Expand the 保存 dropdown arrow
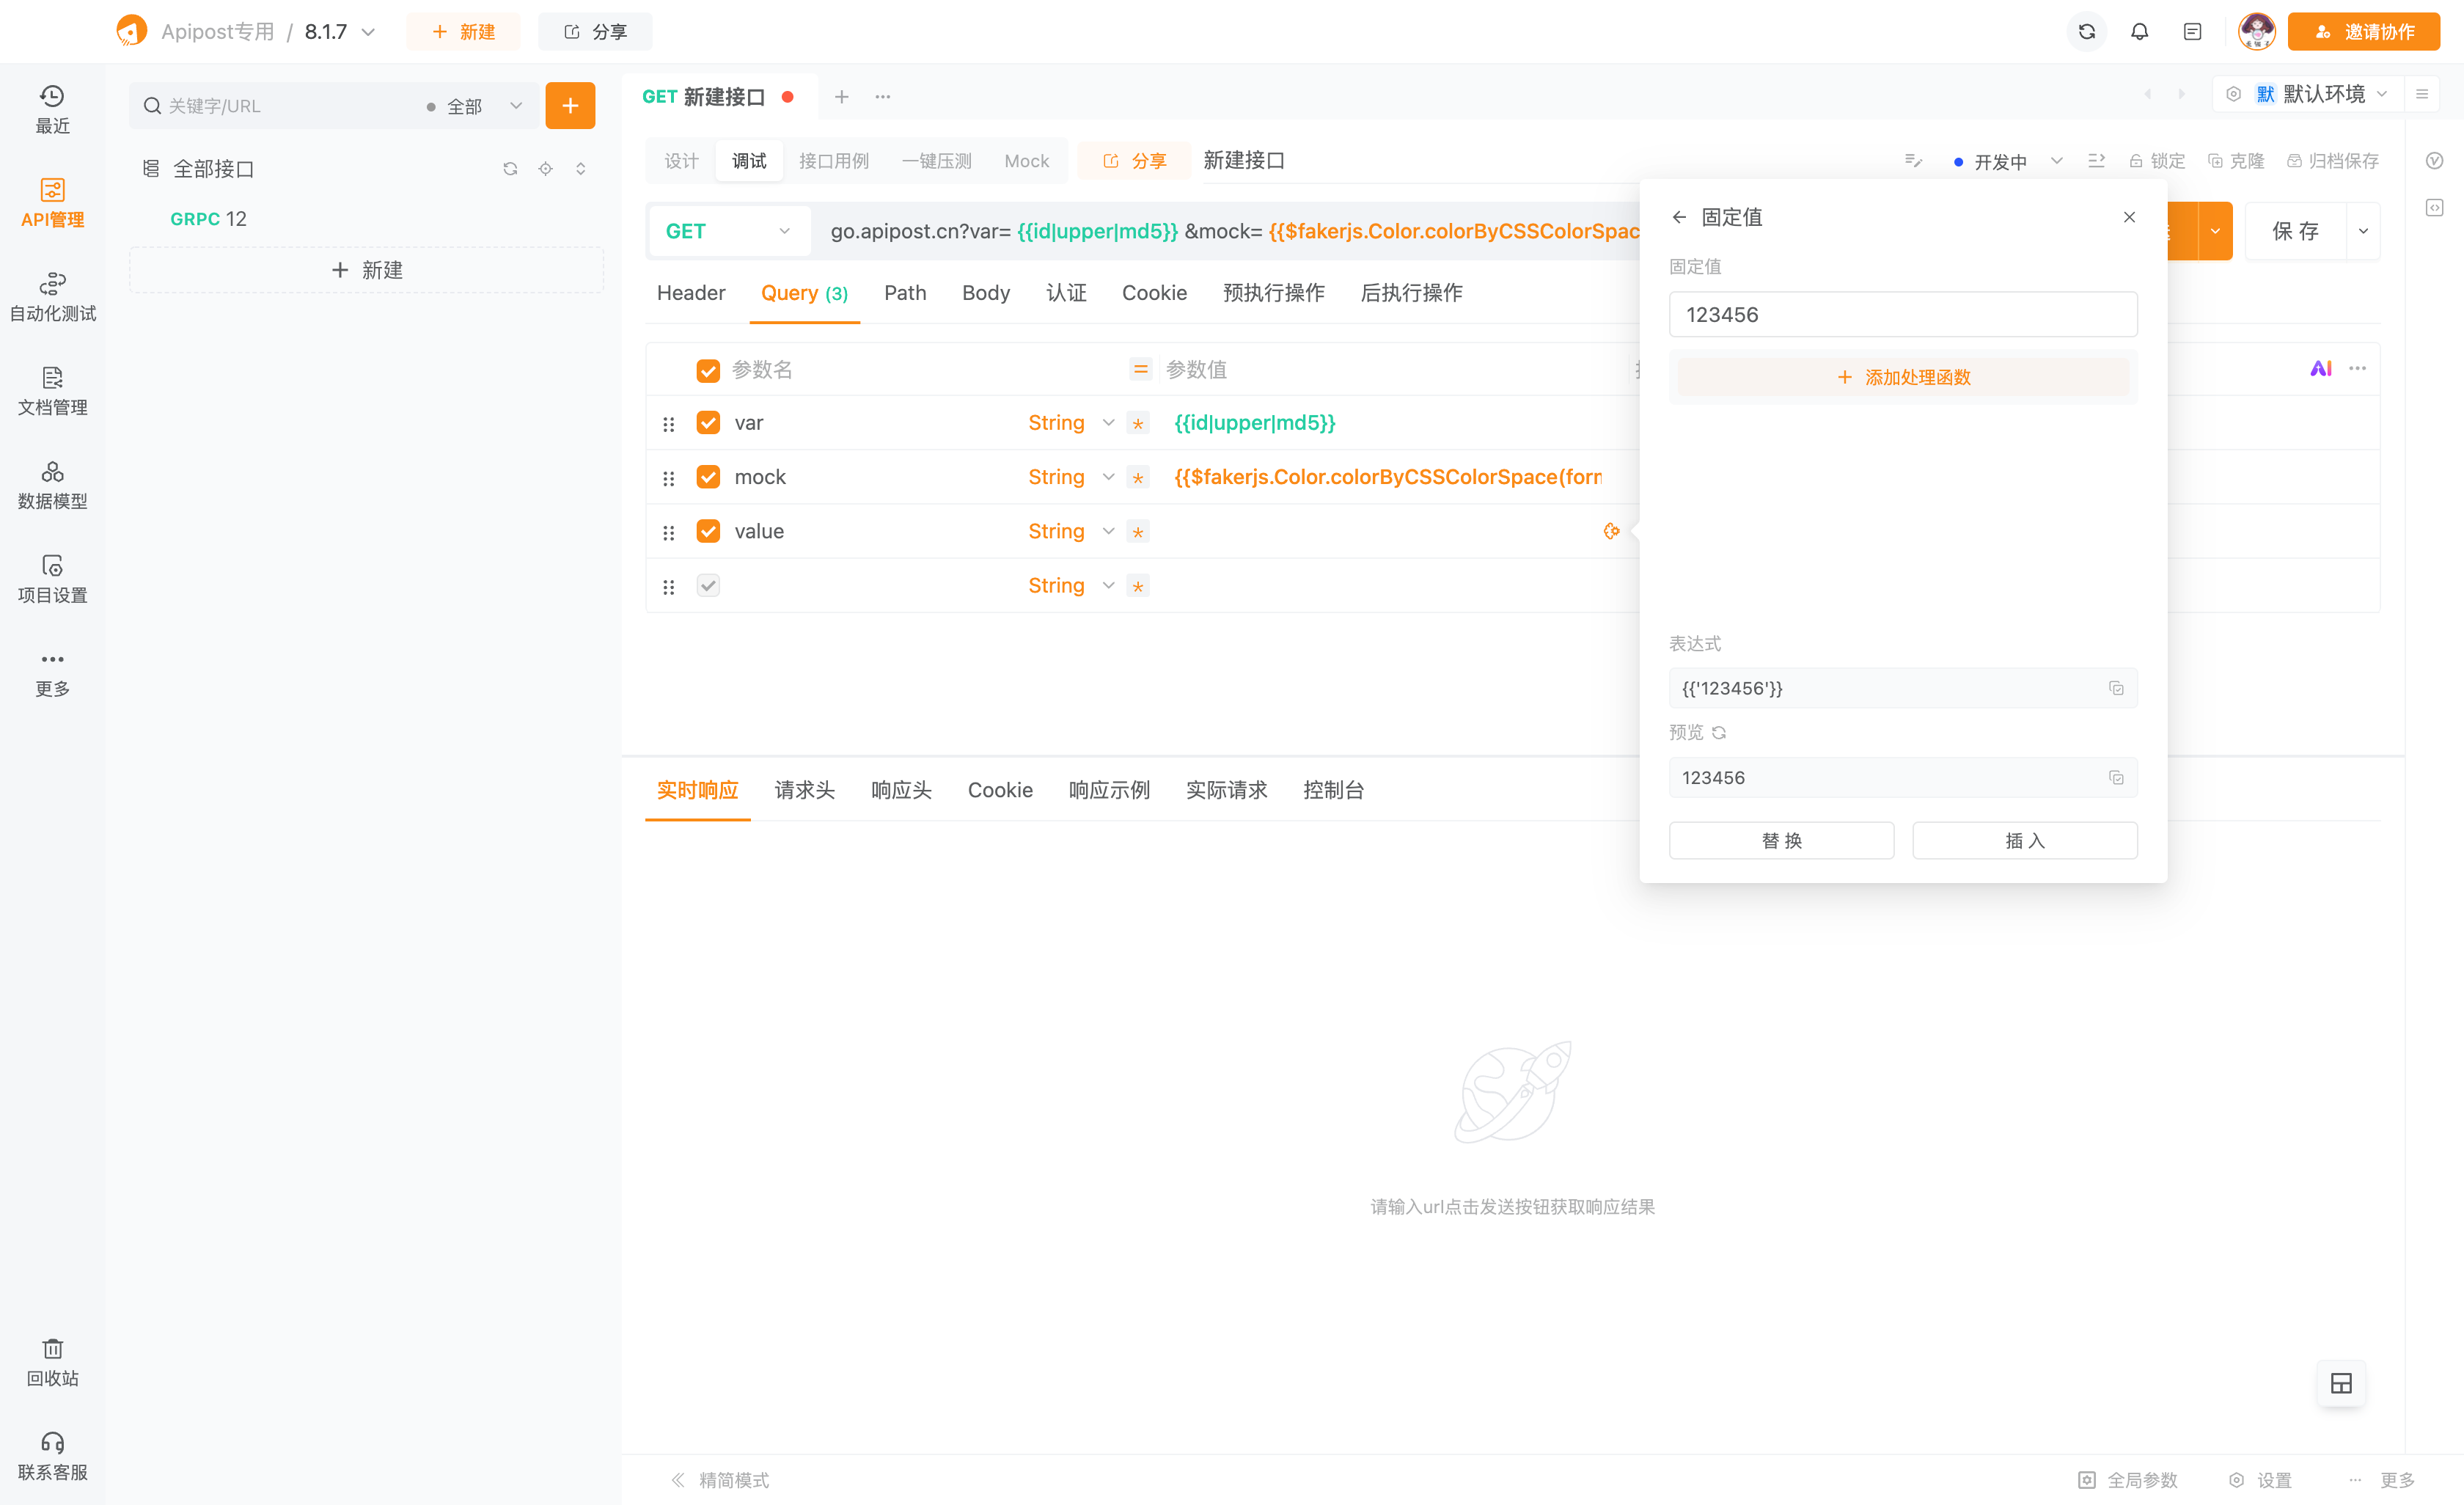This screenshot has height=1505, width=2464. (x=2363, y=231)
